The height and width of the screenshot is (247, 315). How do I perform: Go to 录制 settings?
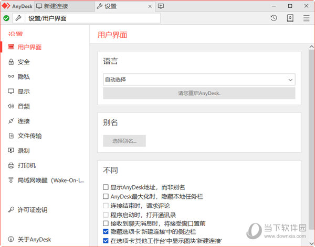[x=24, y=151]
